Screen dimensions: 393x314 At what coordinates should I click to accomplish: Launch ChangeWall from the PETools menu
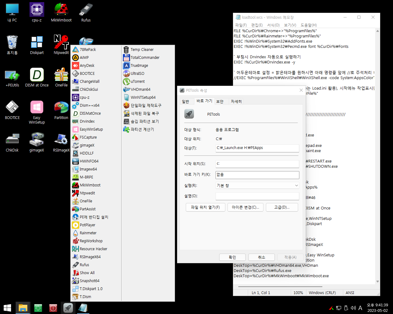click(96, 81)
